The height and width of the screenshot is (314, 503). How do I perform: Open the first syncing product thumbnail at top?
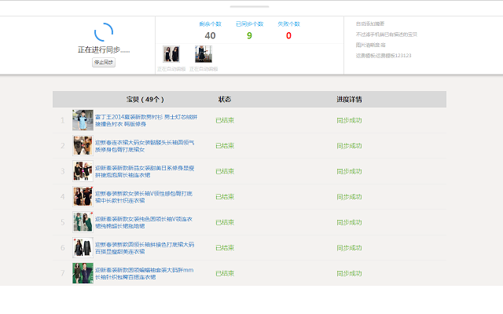pyautogui.click(x=171, y=54)
